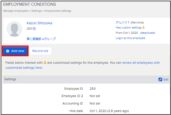The height and width of the screenshot is (115, 171).
Task: Click the pencil Edit icon in the Settings header
Action: (x=160, y=79)
